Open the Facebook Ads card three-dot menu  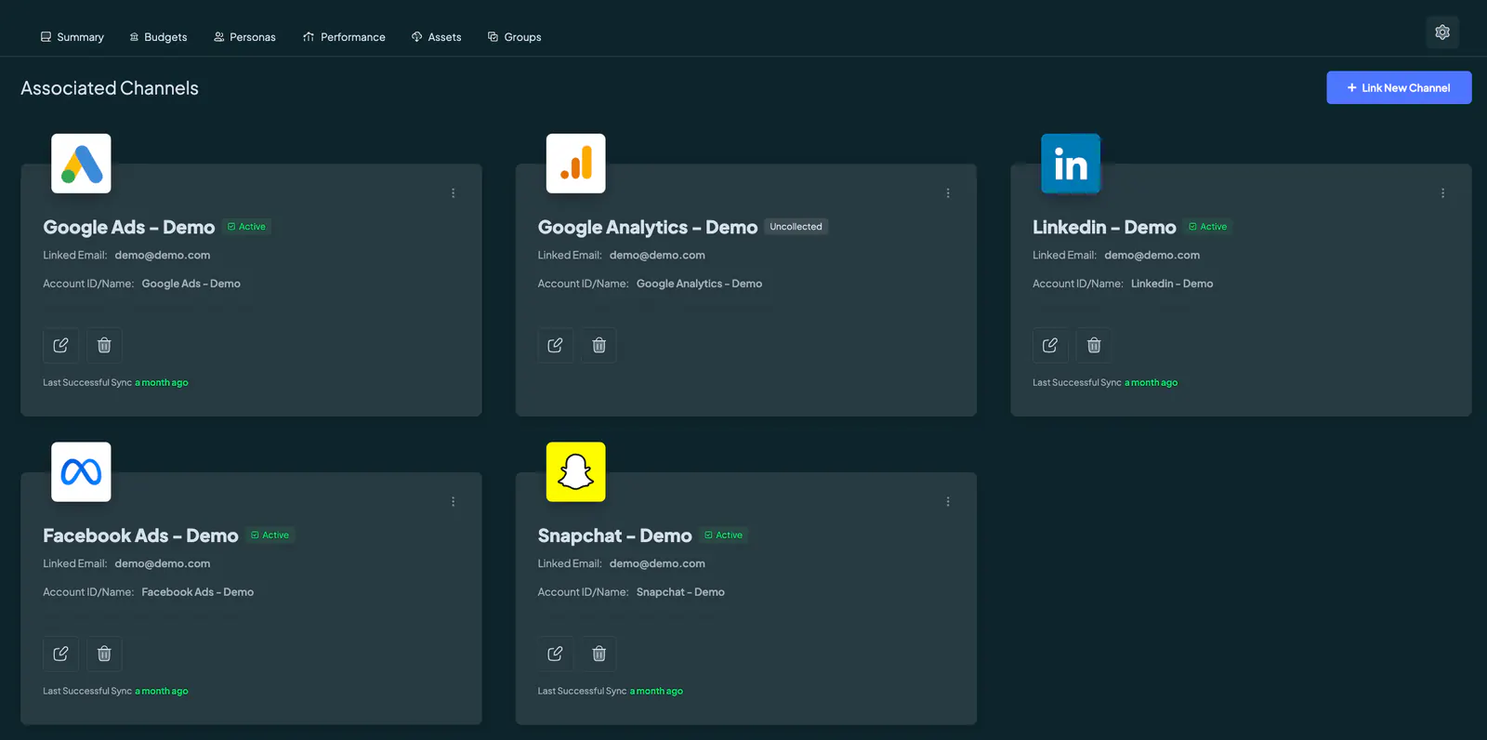(454, 502)
